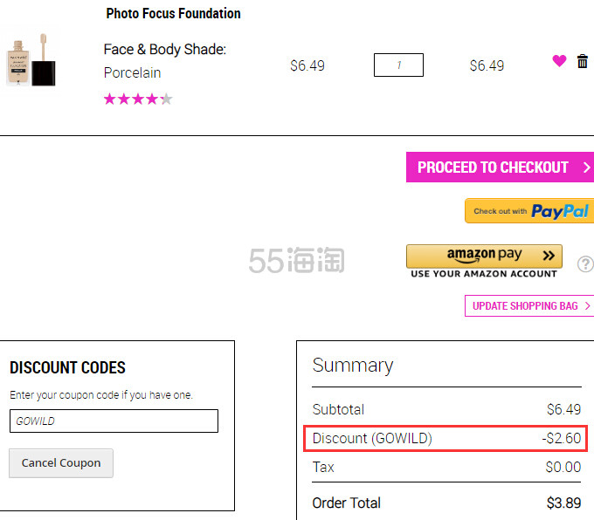Click the Amazon Pay double arrow icon
This screenshot has width=594, height=520.
pyautogui.click(x=549, y=256)
